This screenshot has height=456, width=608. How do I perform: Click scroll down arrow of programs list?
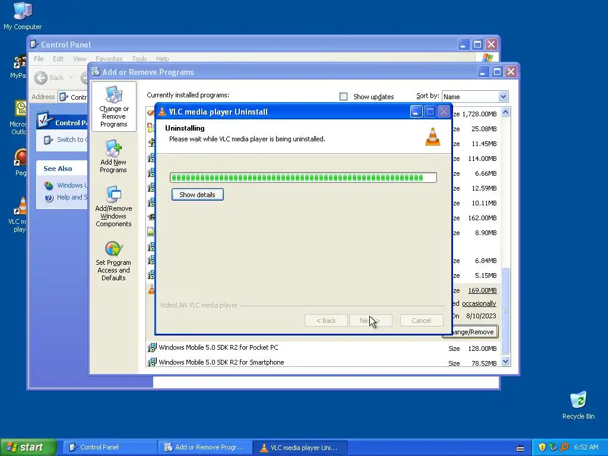coord(505,362)
